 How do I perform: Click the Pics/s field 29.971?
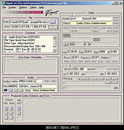(75, 57)
